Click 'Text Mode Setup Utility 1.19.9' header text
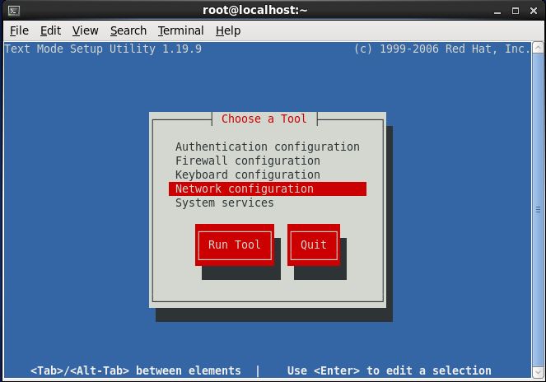Viewport: 546px width, 382px height. [x=103, y=49]
